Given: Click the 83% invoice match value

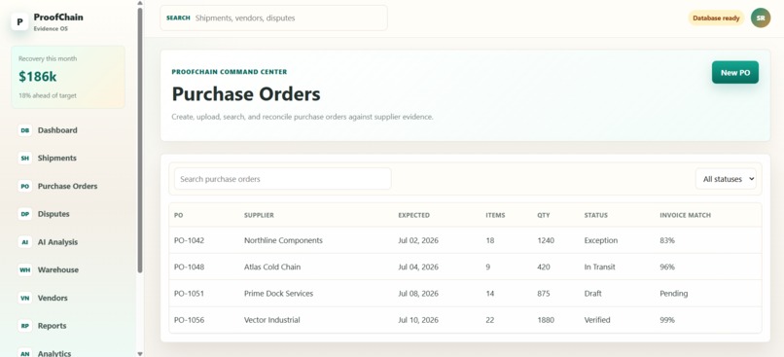Looking at the screenshot, I should click(667, 240).
